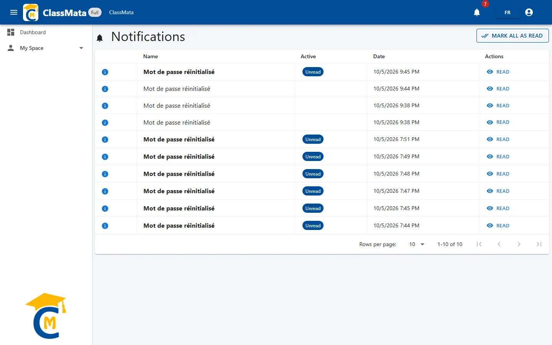This screenshot has height=345, width=552.
Task: Click the ClassMata logo in the header
Action: pyautogui.click(x=31, y=12)
